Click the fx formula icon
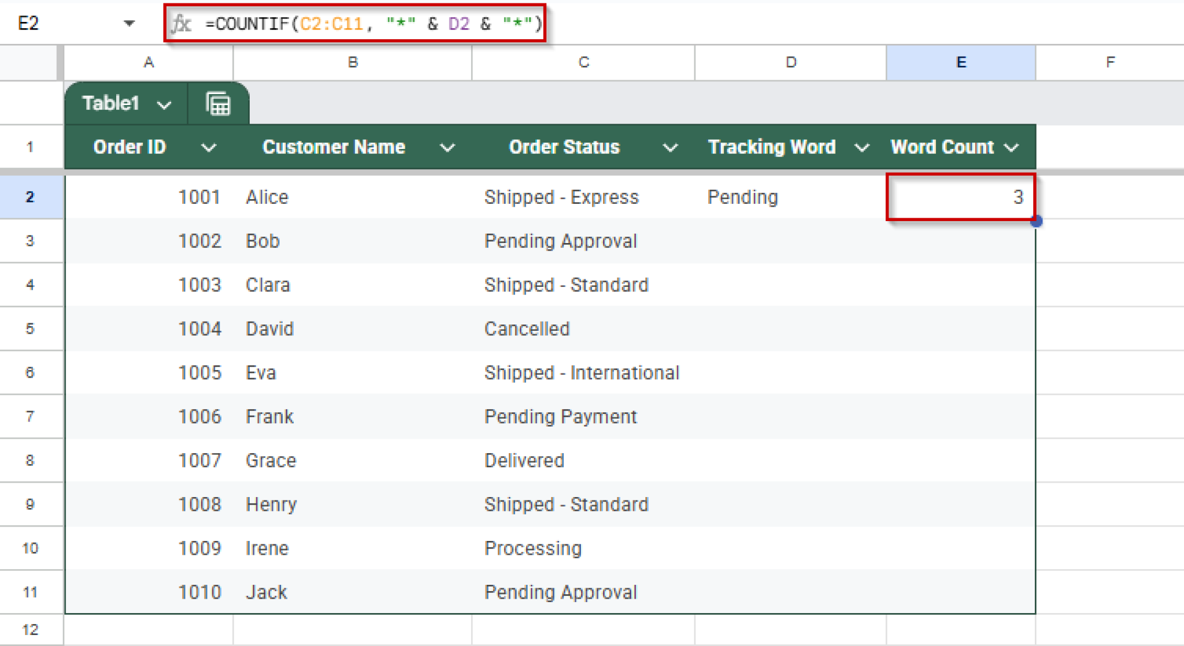Viewport: 1184px width, 646px height. pos(181,23)
